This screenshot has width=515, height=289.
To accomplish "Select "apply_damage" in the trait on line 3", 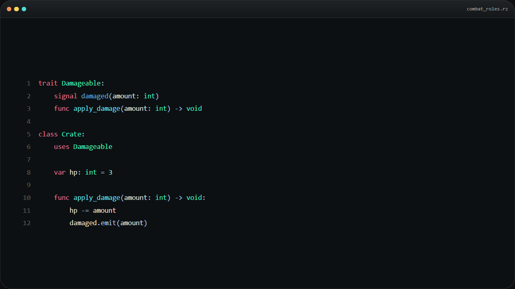I will click(97, 108).
